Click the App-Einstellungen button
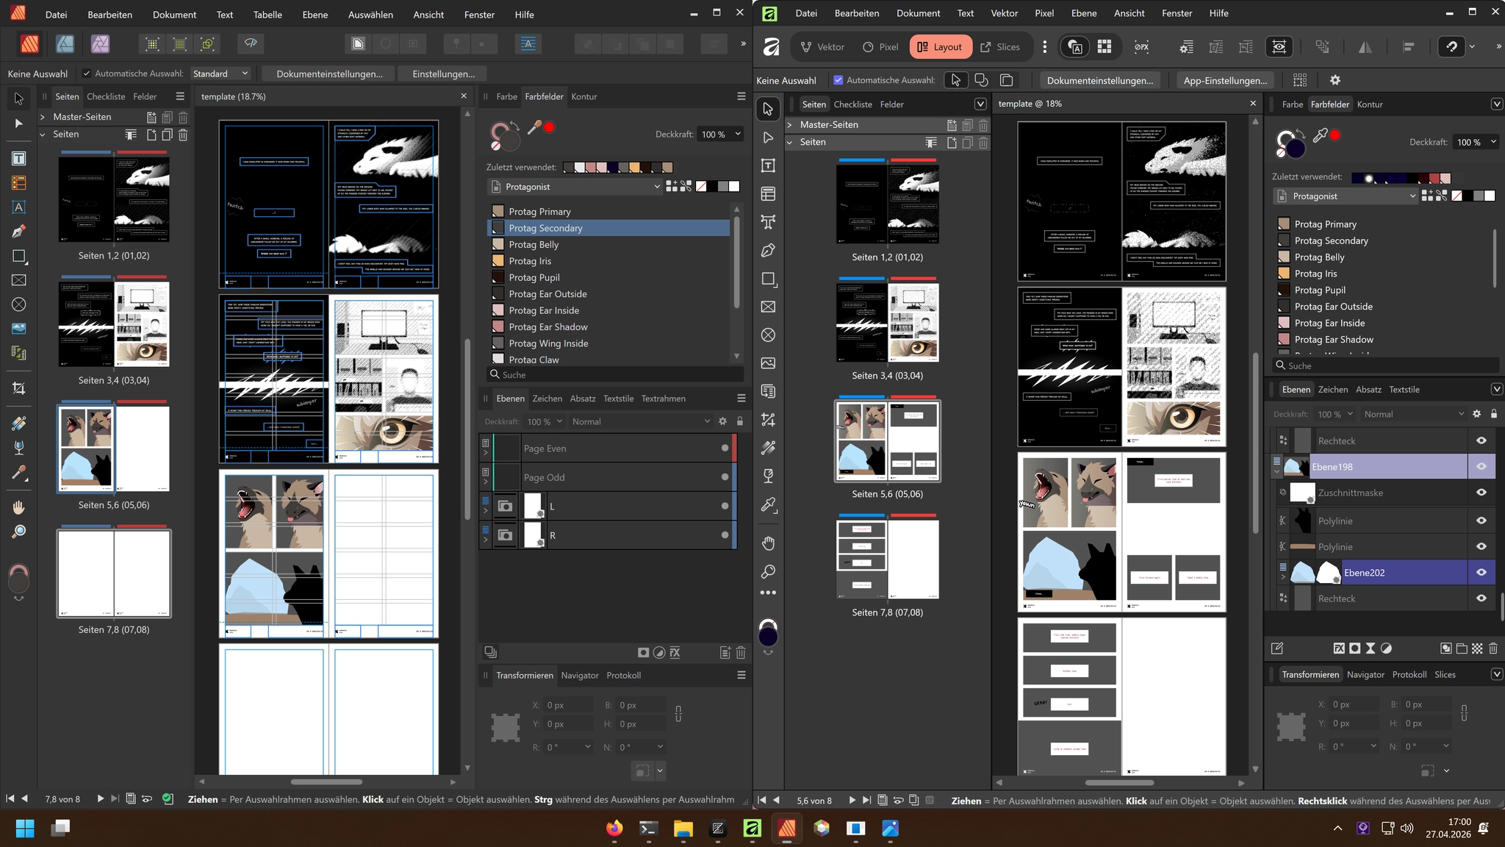The height and width of the screenshot is (847, 1505). [1224, 80]
